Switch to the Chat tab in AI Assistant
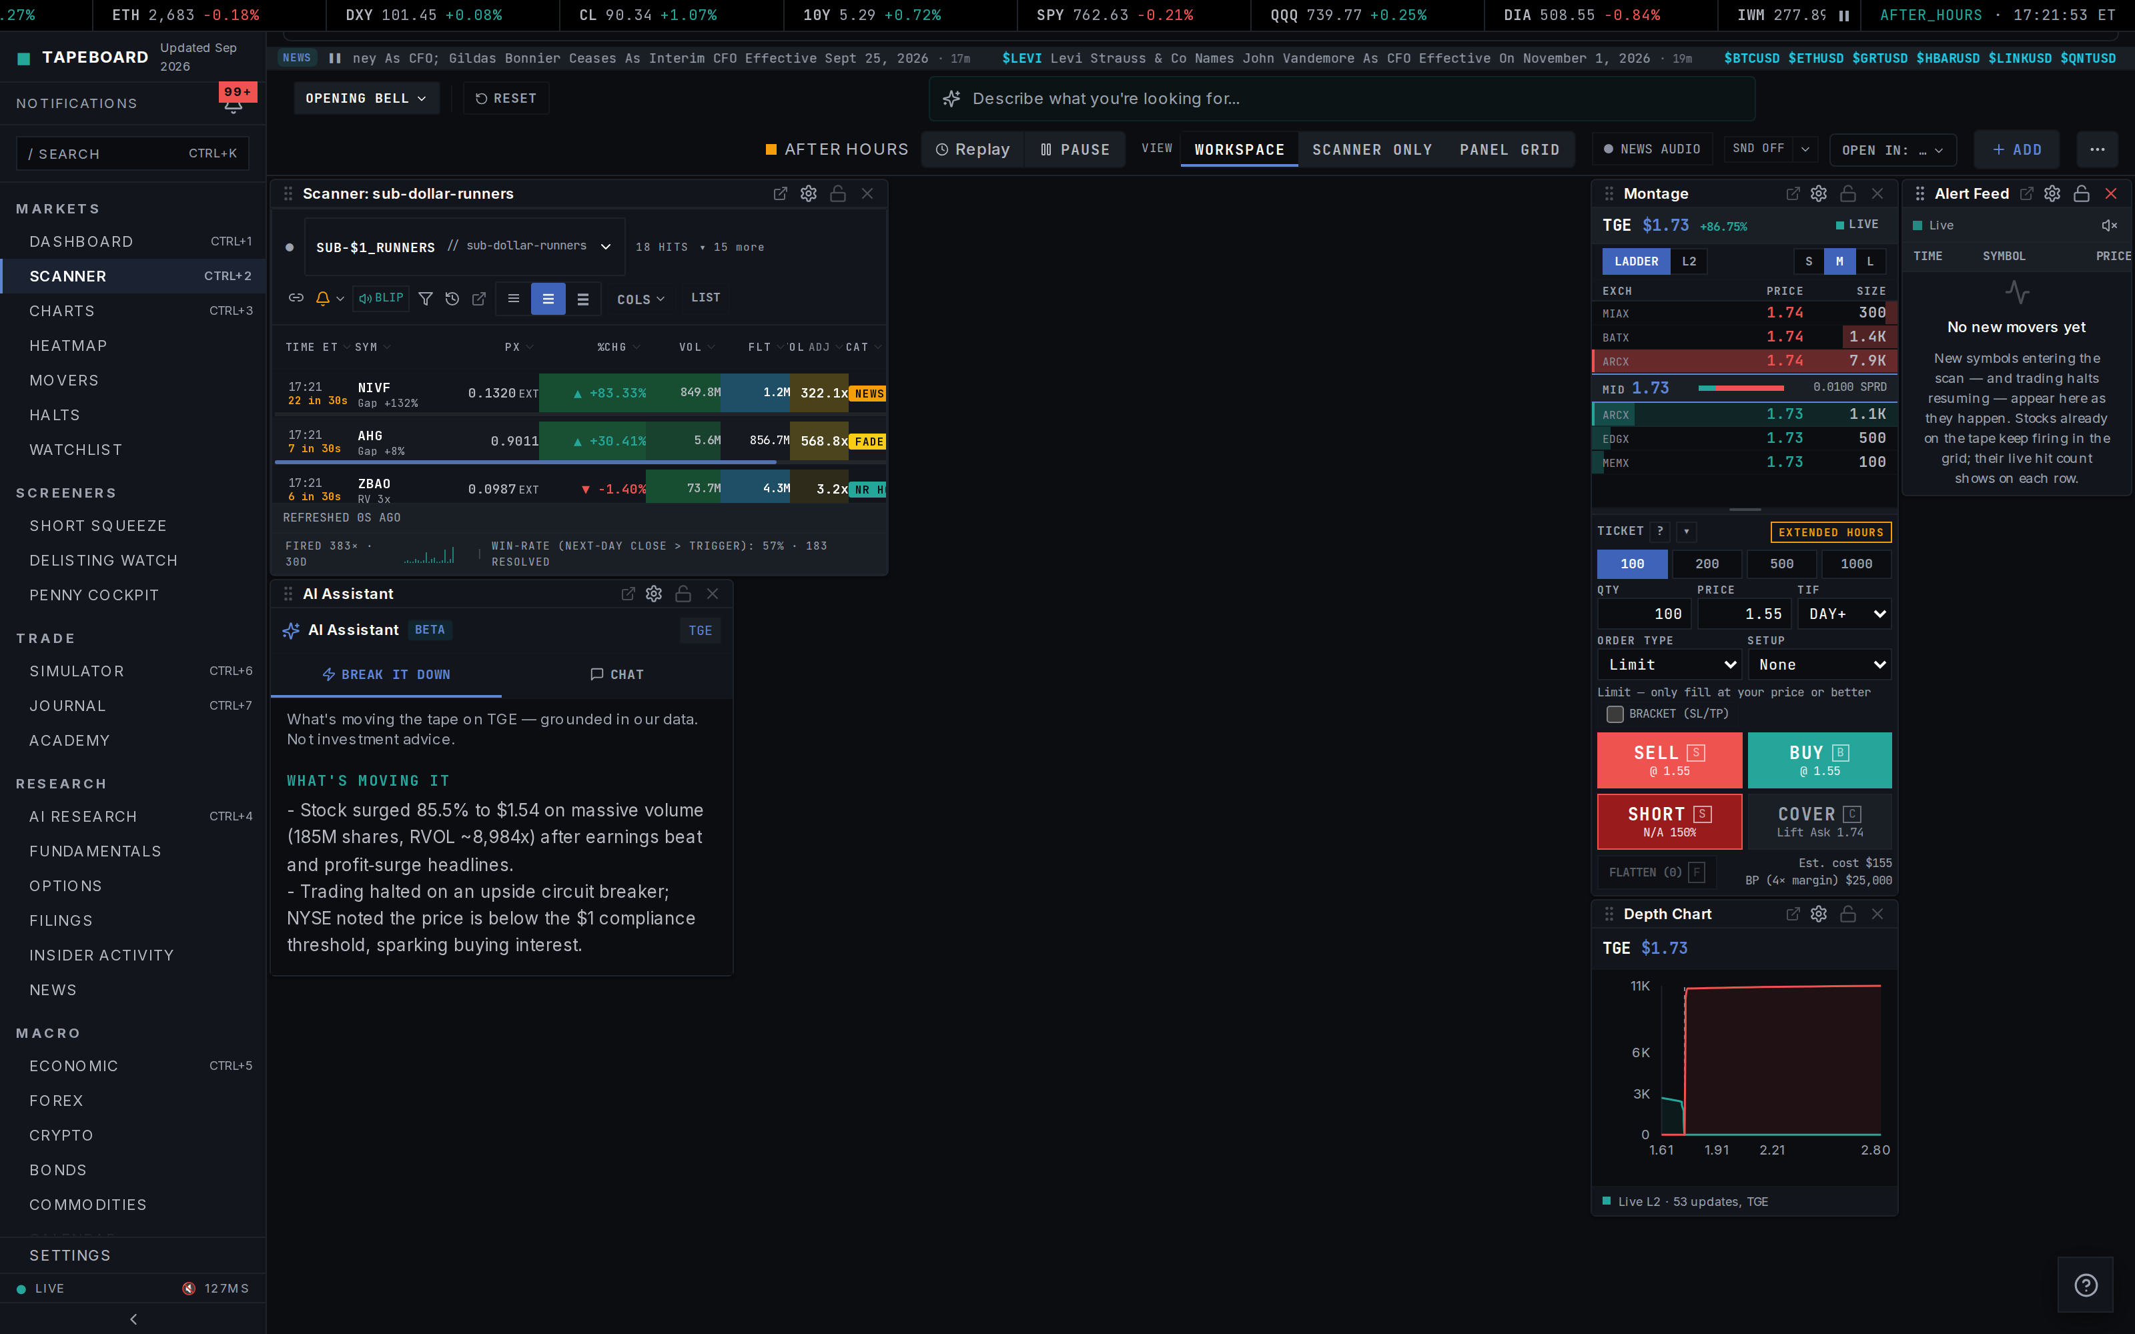This screenshot has width=2135, height=1334. coord(616,674)
